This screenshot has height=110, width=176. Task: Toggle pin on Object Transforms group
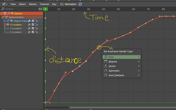point(8,21)
